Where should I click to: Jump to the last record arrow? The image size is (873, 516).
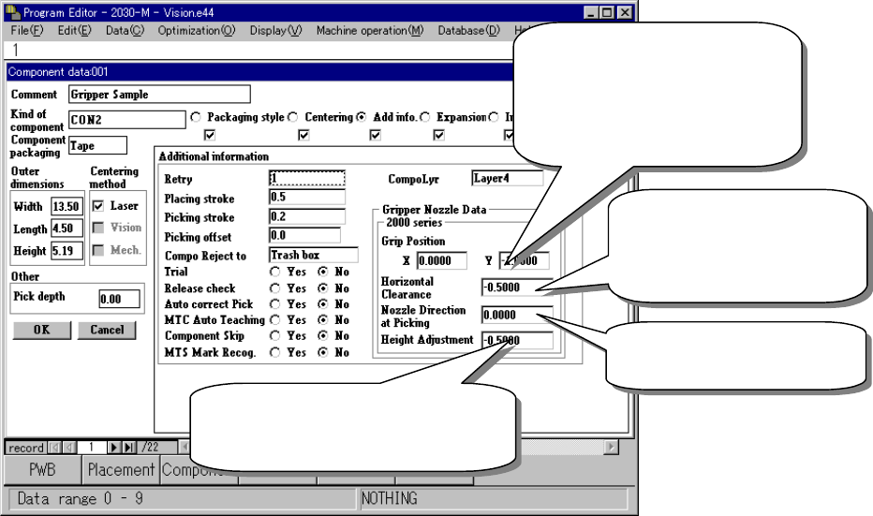pos(129,448)
